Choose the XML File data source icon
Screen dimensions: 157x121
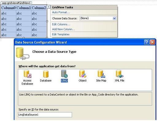pyautogui.click(x=120, y=76)
